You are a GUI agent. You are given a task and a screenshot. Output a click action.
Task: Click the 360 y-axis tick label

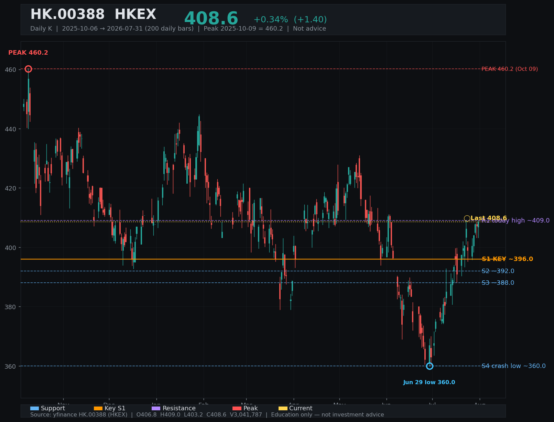click(10, 367)
